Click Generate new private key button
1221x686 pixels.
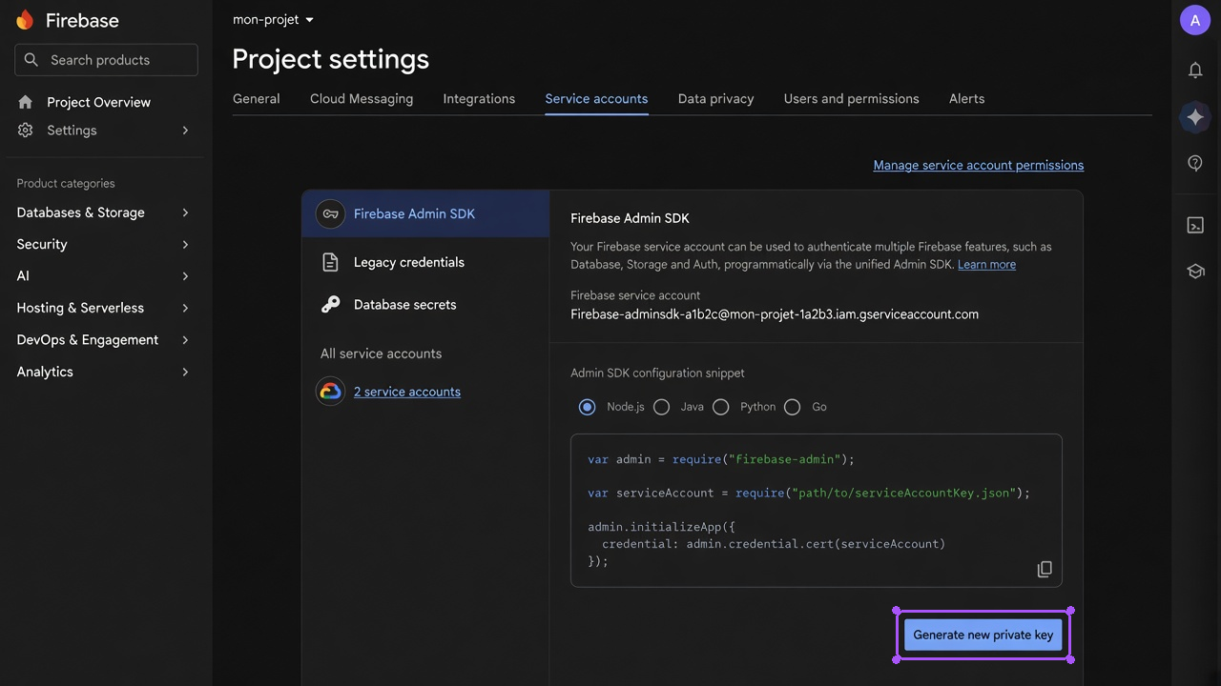(983, 636)
